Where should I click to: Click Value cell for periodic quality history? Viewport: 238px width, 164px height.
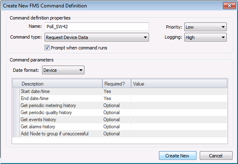click(x=179, y=113)
